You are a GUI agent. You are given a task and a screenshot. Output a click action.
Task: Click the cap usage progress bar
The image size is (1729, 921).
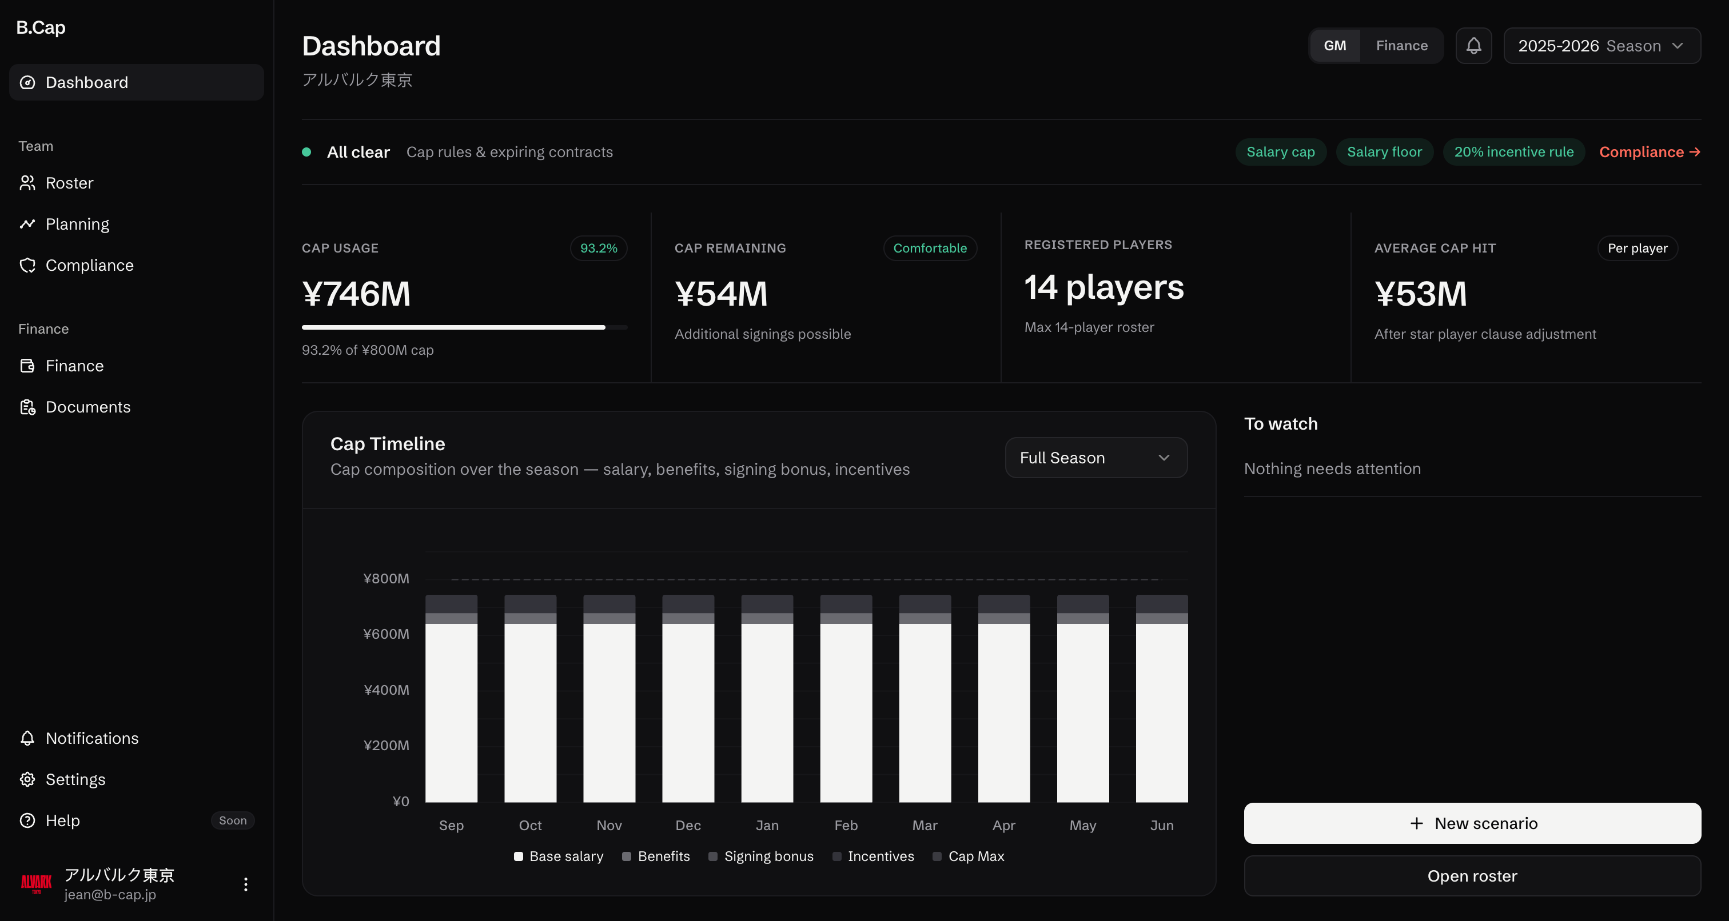pyautogui.click(x=464, y=327)
